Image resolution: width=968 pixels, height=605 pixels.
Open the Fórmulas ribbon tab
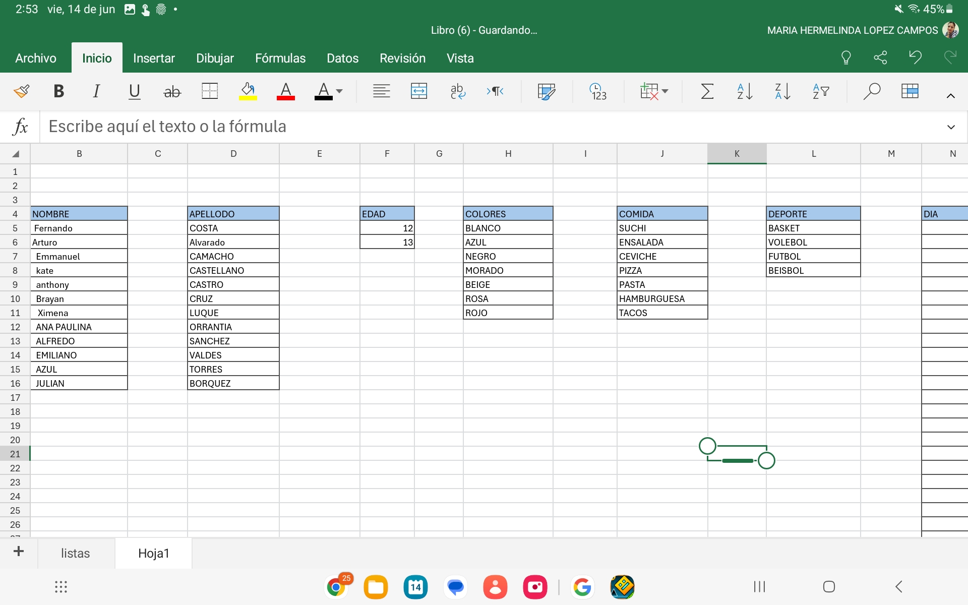point(280,58)
